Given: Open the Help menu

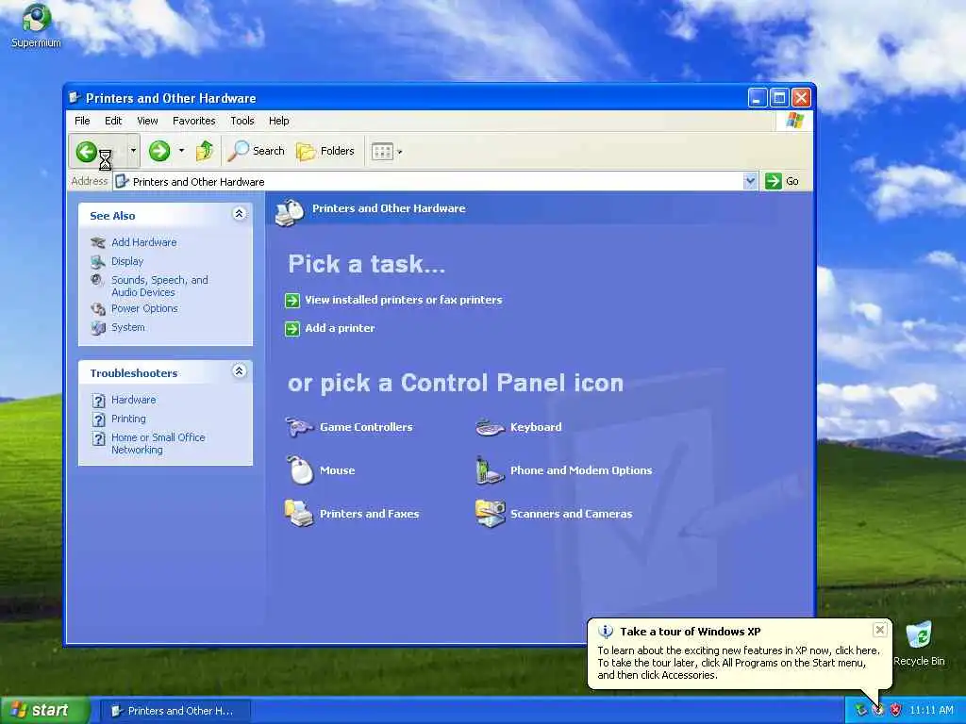Looking at the screenshot, I should 278,121.
